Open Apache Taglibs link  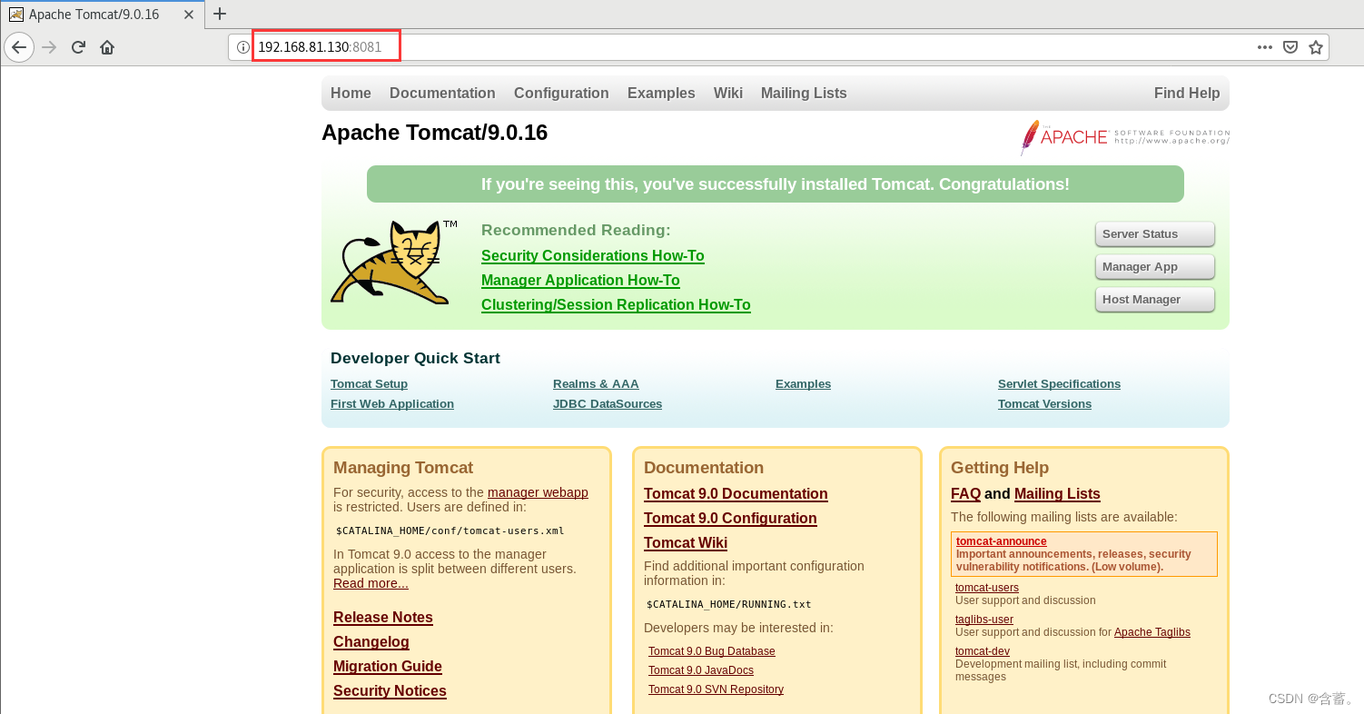(x=1152, y=632)
